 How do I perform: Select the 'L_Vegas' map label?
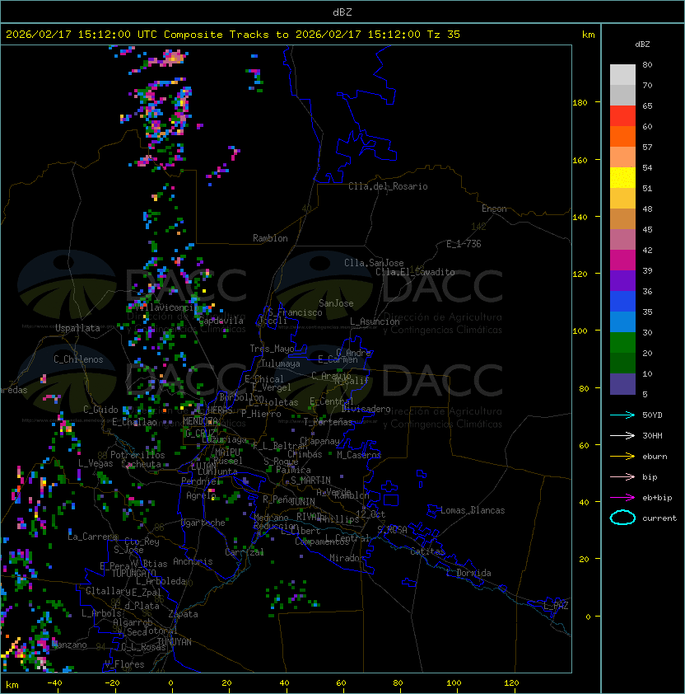click(96, 463)
